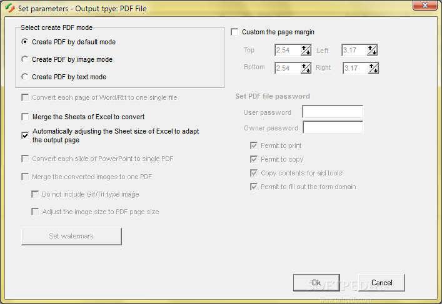
Task: Select Create PDF by default mode
Action: tap(25, 42)
